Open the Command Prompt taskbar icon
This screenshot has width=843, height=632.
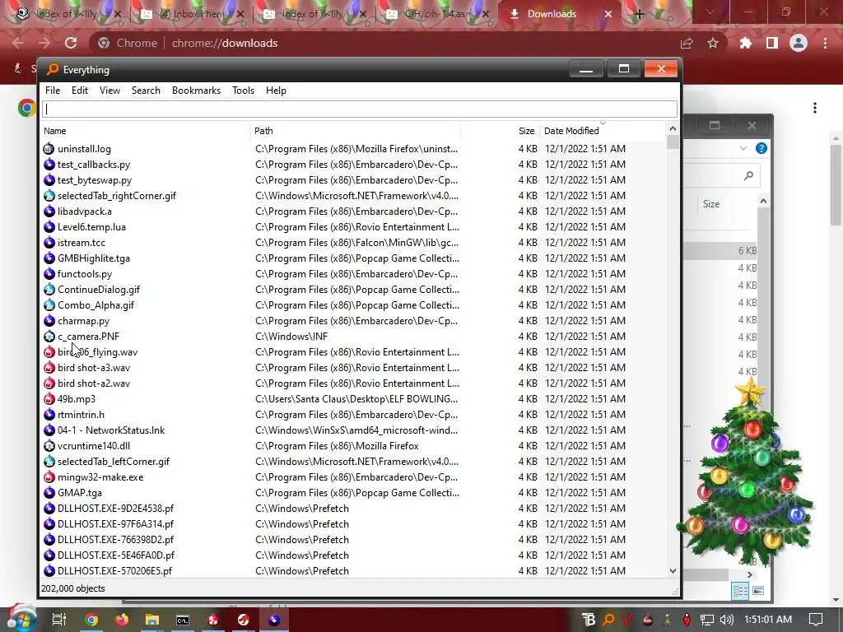183,620
